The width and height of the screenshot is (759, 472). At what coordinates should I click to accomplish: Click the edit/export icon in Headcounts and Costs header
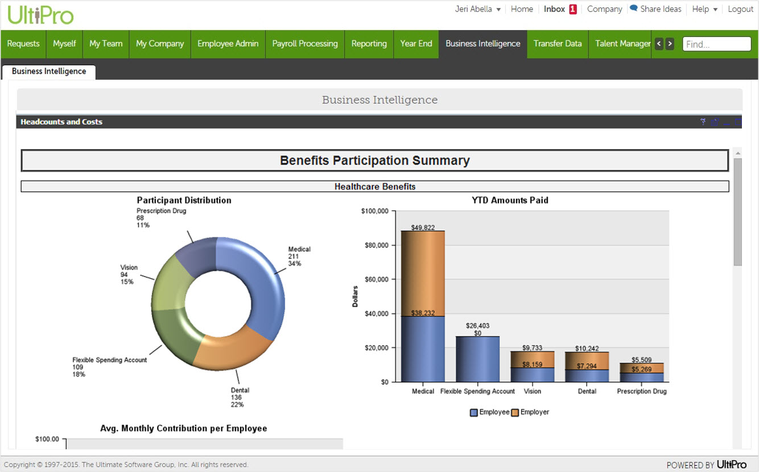pyautogui.click(x=715, y=122)
